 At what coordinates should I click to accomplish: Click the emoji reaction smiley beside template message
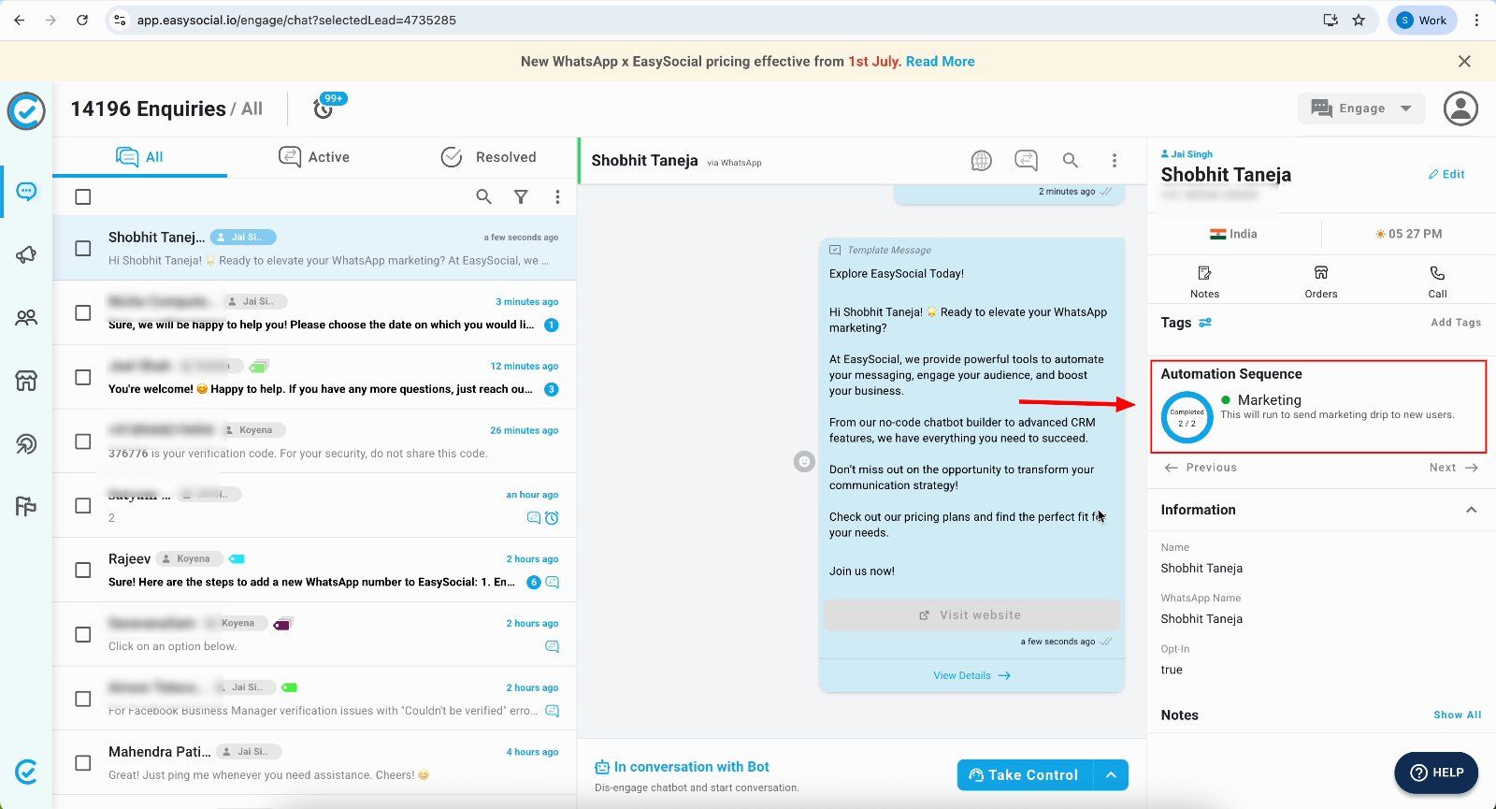804,461
